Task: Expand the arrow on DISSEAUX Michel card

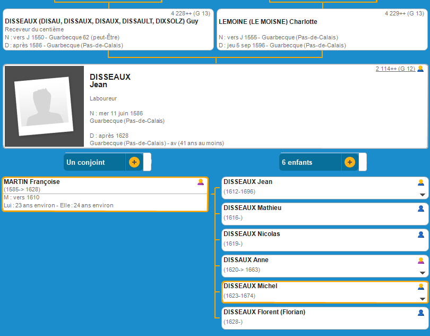Action: tap(423, 299)
